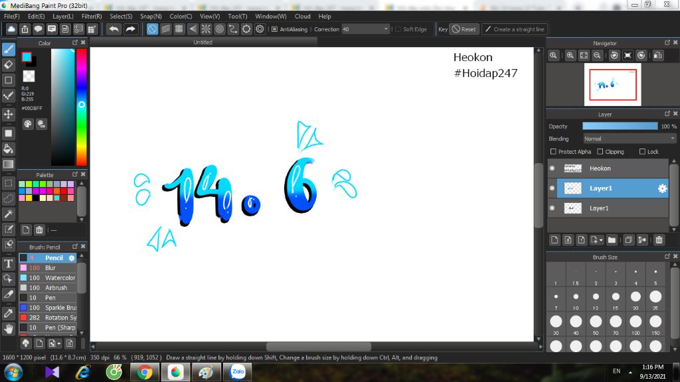Select the rectangular Select tool

click(9, 183)
